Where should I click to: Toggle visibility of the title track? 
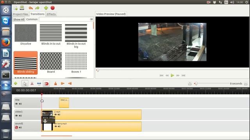click(16, 104)
